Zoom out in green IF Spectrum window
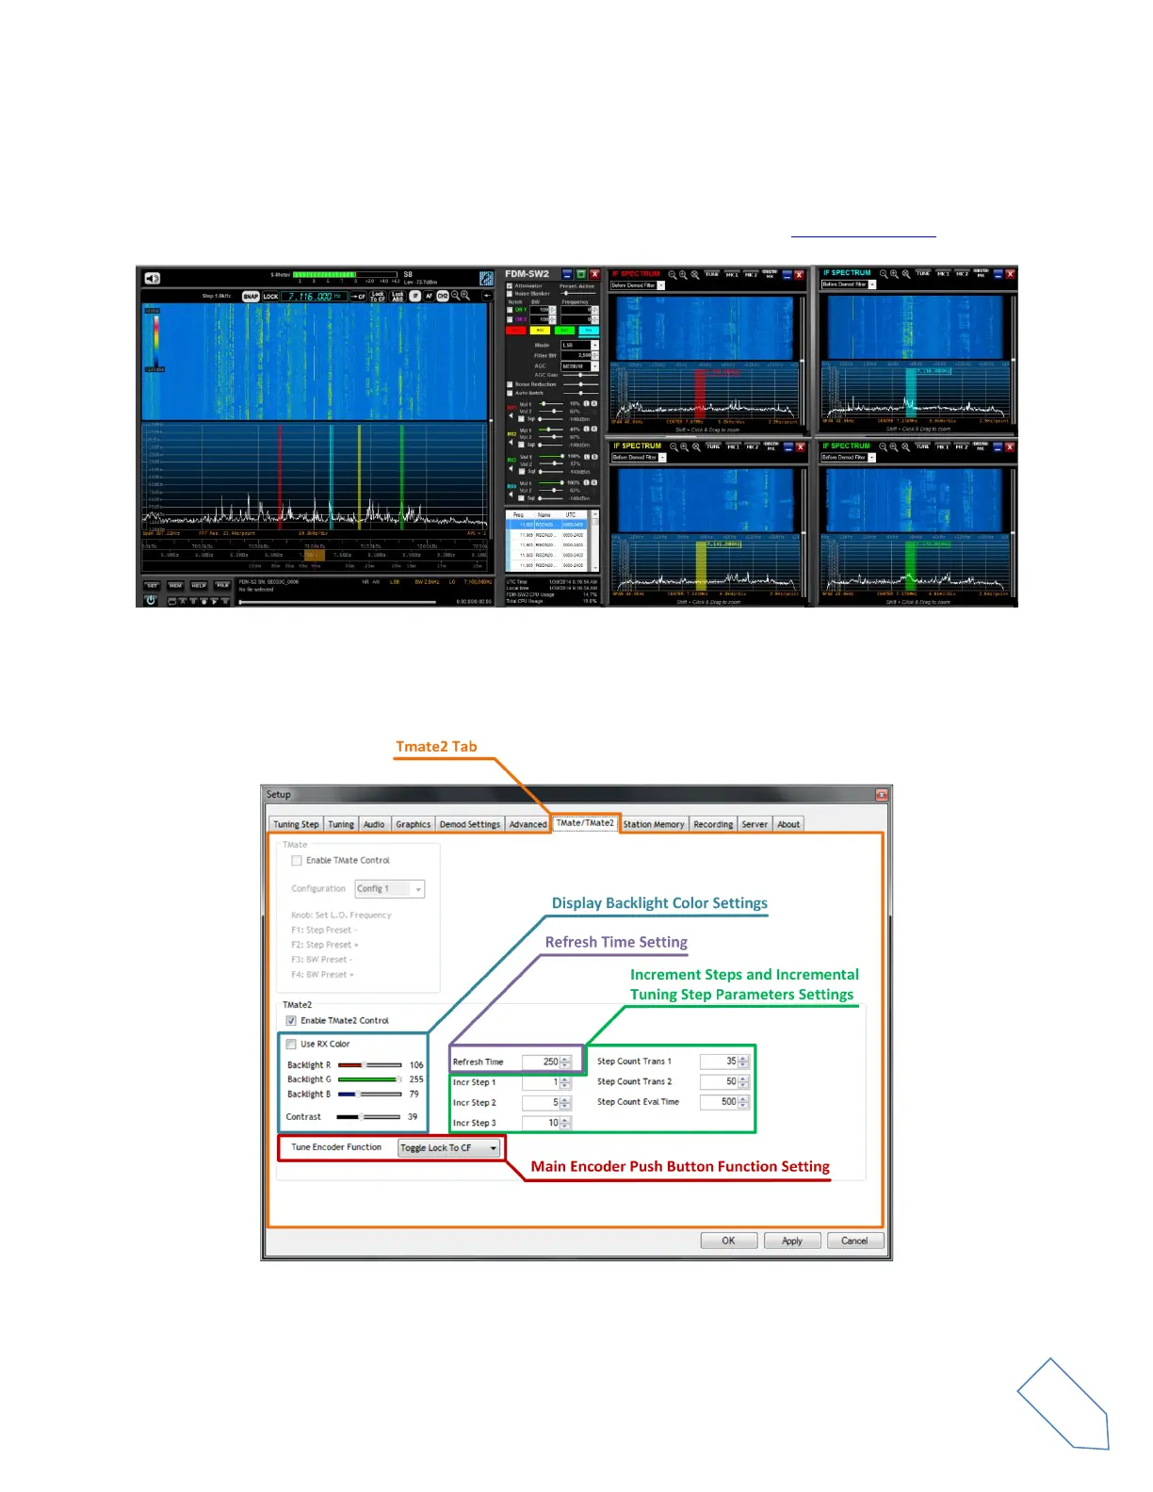1153x1492 pixels. 884,447
